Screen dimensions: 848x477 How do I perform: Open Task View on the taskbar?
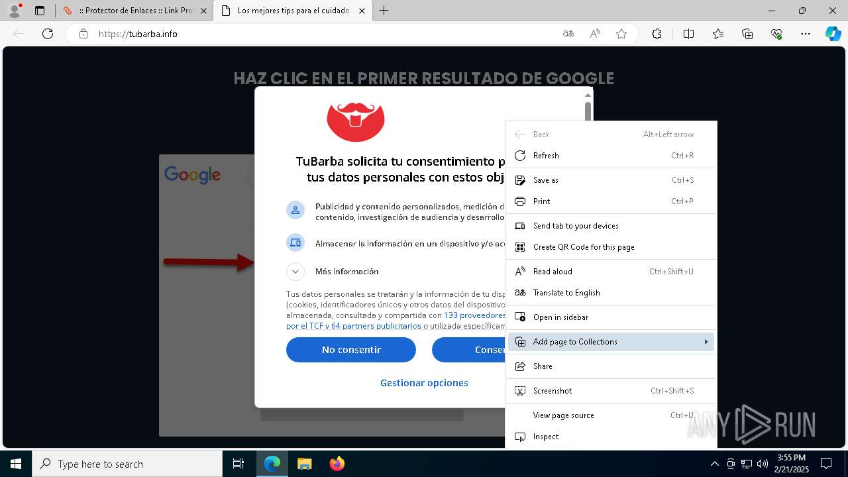click(x=238, y=464)
